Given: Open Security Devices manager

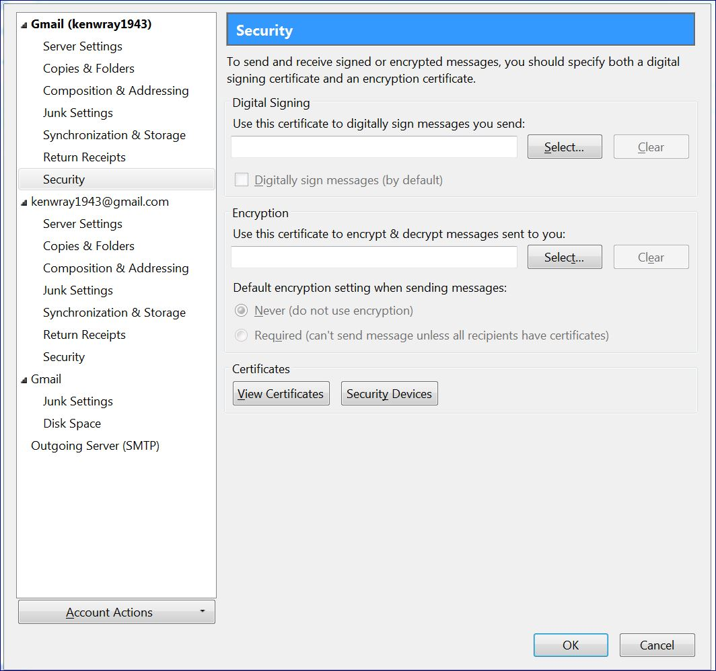Looking at the screenshot, I should [x=389, y=394].
